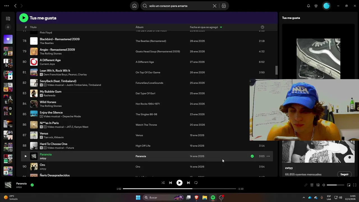The width and height of the screenshot is (359, 202).
Task: Play the Tus me gusta playlist
Action: (x=24, y=18)
